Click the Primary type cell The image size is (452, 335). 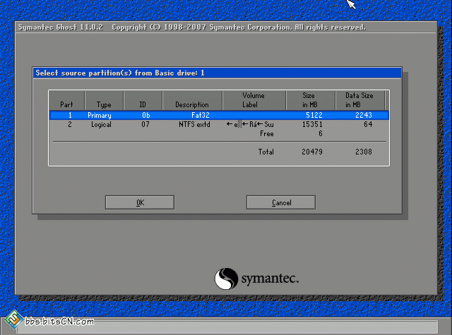point(100,116)
